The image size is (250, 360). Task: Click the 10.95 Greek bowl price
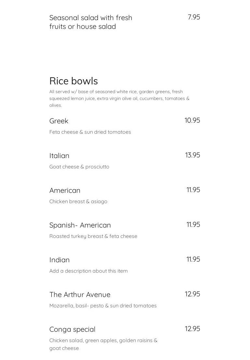point(192,120)
